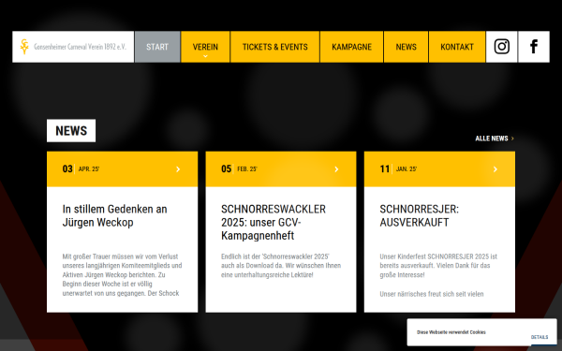Image resolution: width=562 pixels, height=351 pixels.
Task: Click the arrow on the 03 Apr. 25 card
Action: pos(178,169)
